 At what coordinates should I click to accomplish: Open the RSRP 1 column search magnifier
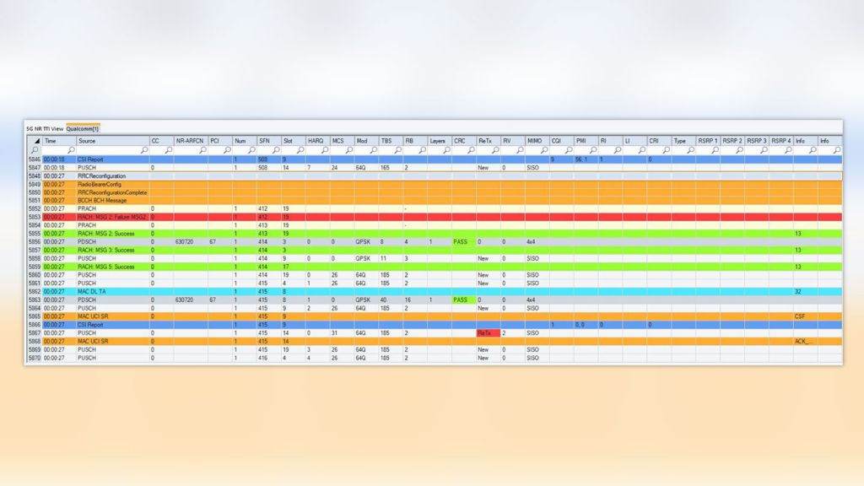click(x=715, y=148)
